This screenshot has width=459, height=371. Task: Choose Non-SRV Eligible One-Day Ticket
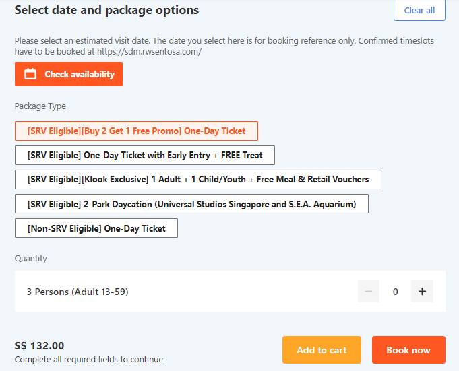[96, 228]
